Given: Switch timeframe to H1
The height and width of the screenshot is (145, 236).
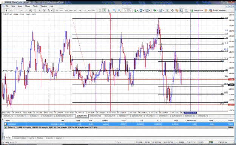Looking at the screenshot, I should coord(76,11).
